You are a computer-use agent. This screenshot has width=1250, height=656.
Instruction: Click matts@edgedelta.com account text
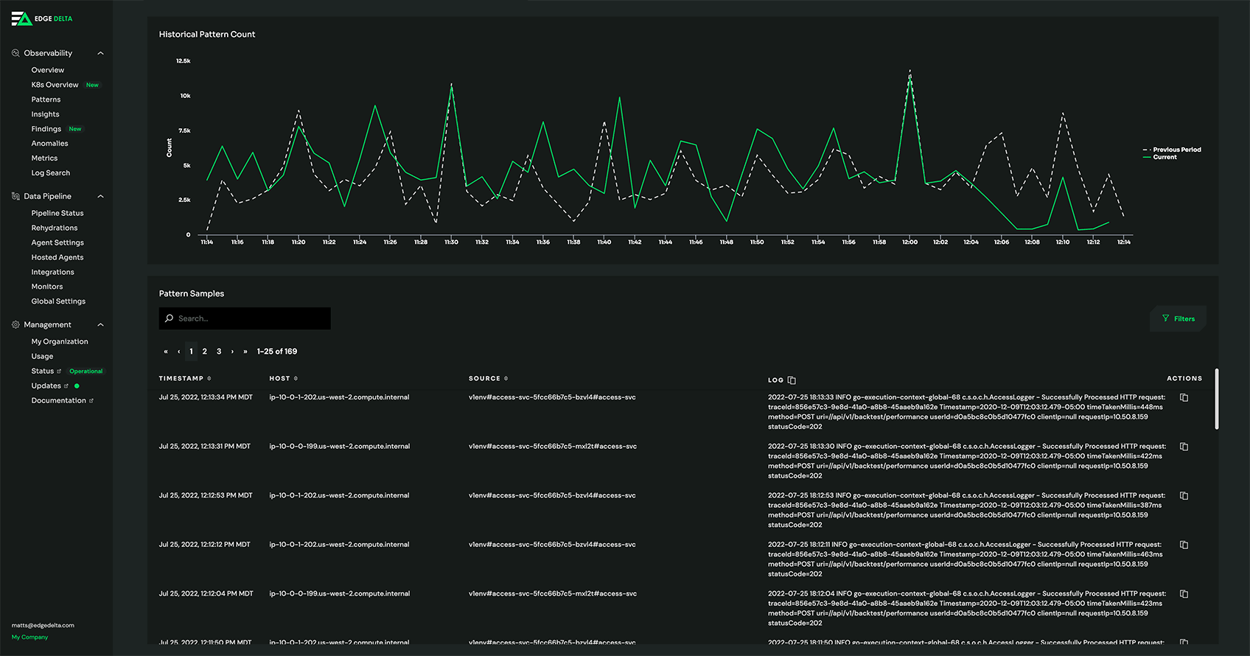pos(43,626)
